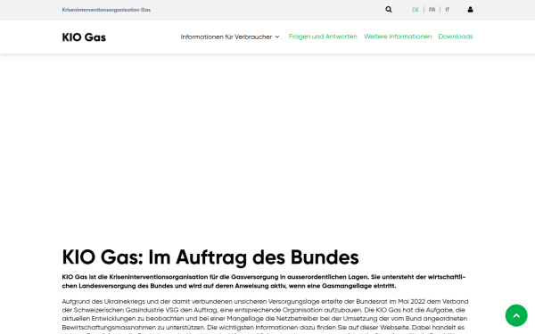Jump back to top with green arrow button
The width and height of the screenshot is (535, 334).
pyautogui.click(x=516, y=315)
